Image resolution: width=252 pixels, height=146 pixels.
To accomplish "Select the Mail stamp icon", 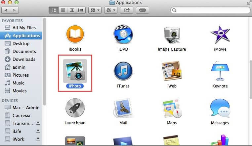I will pos(123,108).
